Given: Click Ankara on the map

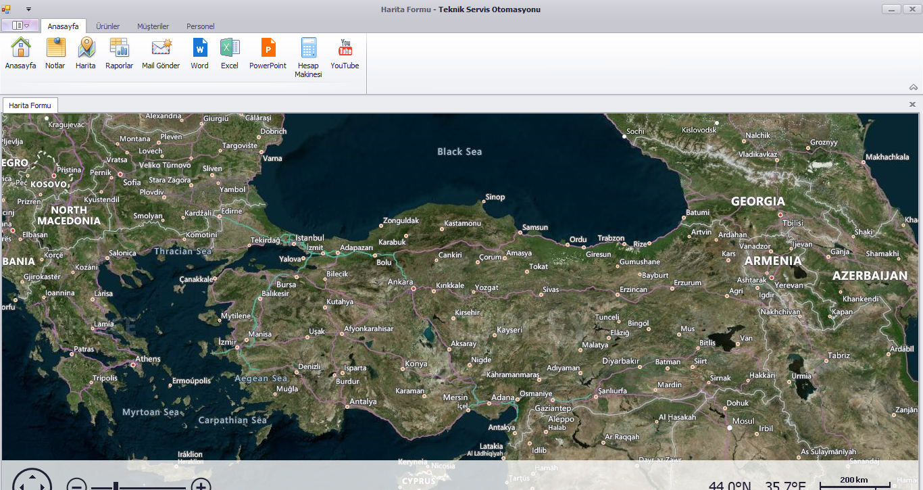Looking at the screenshot, I should click(414, 289).
